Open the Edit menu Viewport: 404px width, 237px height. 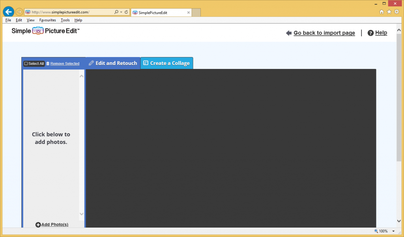pos(19,20)
